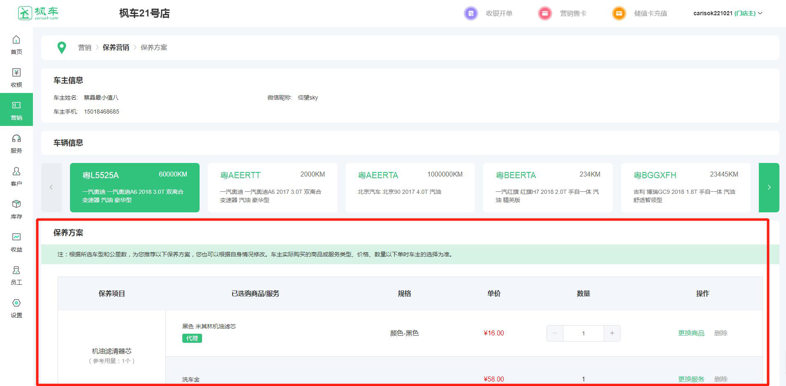Click the phone number 15018468685
Viewport: 786px width, 386px height.
[x=102, y=112]
